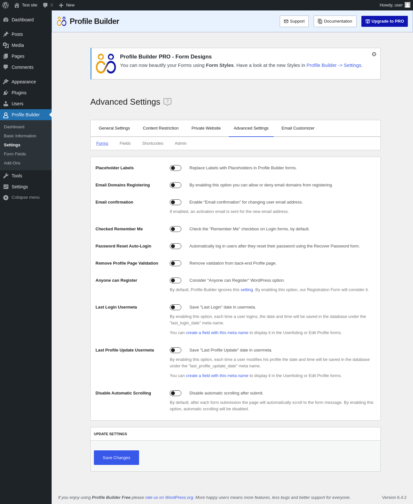The width and height of the screenshot is (413, 504).
Task: Click the Howdy, user account text
Action: [391, 5]
